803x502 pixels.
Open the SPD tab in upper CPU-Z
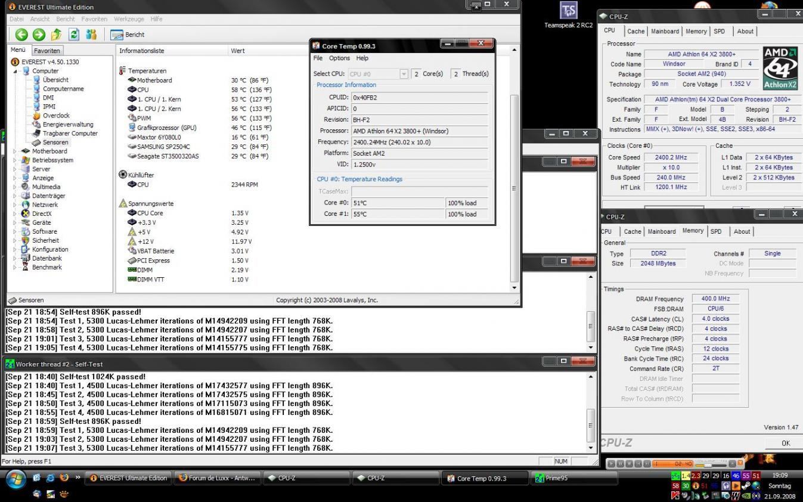point(720,31)
